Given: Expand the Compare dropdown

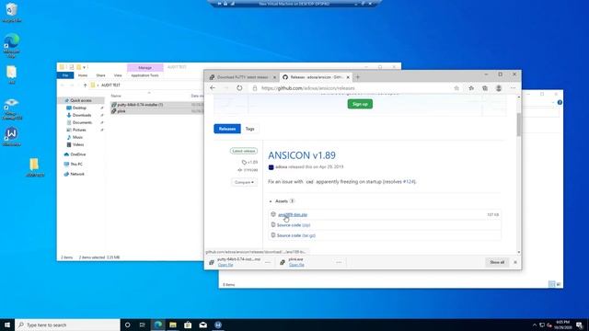Looking at the screenshot, I should [244, 182].
